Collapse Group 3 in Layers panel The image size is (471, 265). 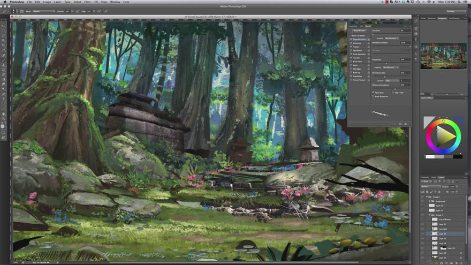click(x=430, y=215)
